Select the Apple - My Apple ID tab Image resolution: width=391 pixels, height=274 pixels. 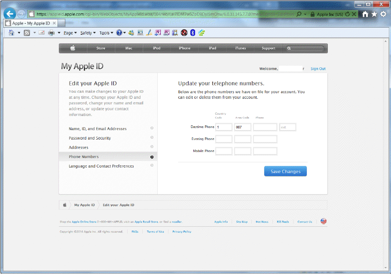click(31, 23)
